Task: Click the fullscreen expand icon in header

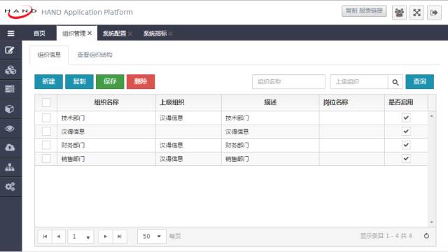Action: pyautogui.click(x=416, y=13)
